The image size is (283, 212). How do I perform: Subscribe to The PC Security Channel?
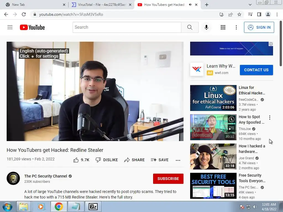(168, 179)
